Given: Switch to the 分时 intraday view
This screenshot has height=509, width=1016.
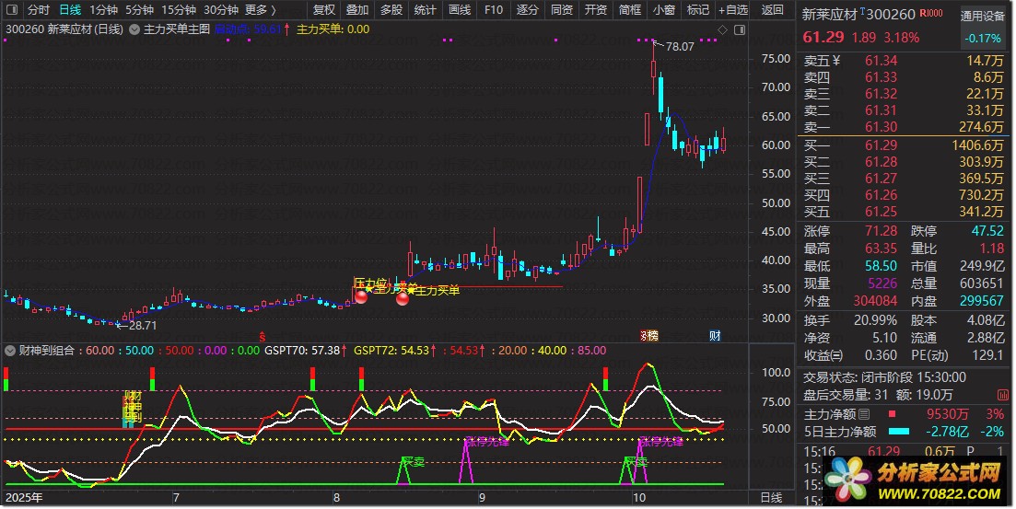Looking at the screenshot, I should click(38, 10).
